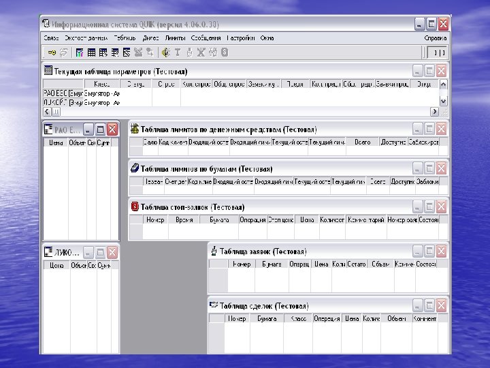Maximize the Таблица стоп-заявок window

[x=429, y=206]
